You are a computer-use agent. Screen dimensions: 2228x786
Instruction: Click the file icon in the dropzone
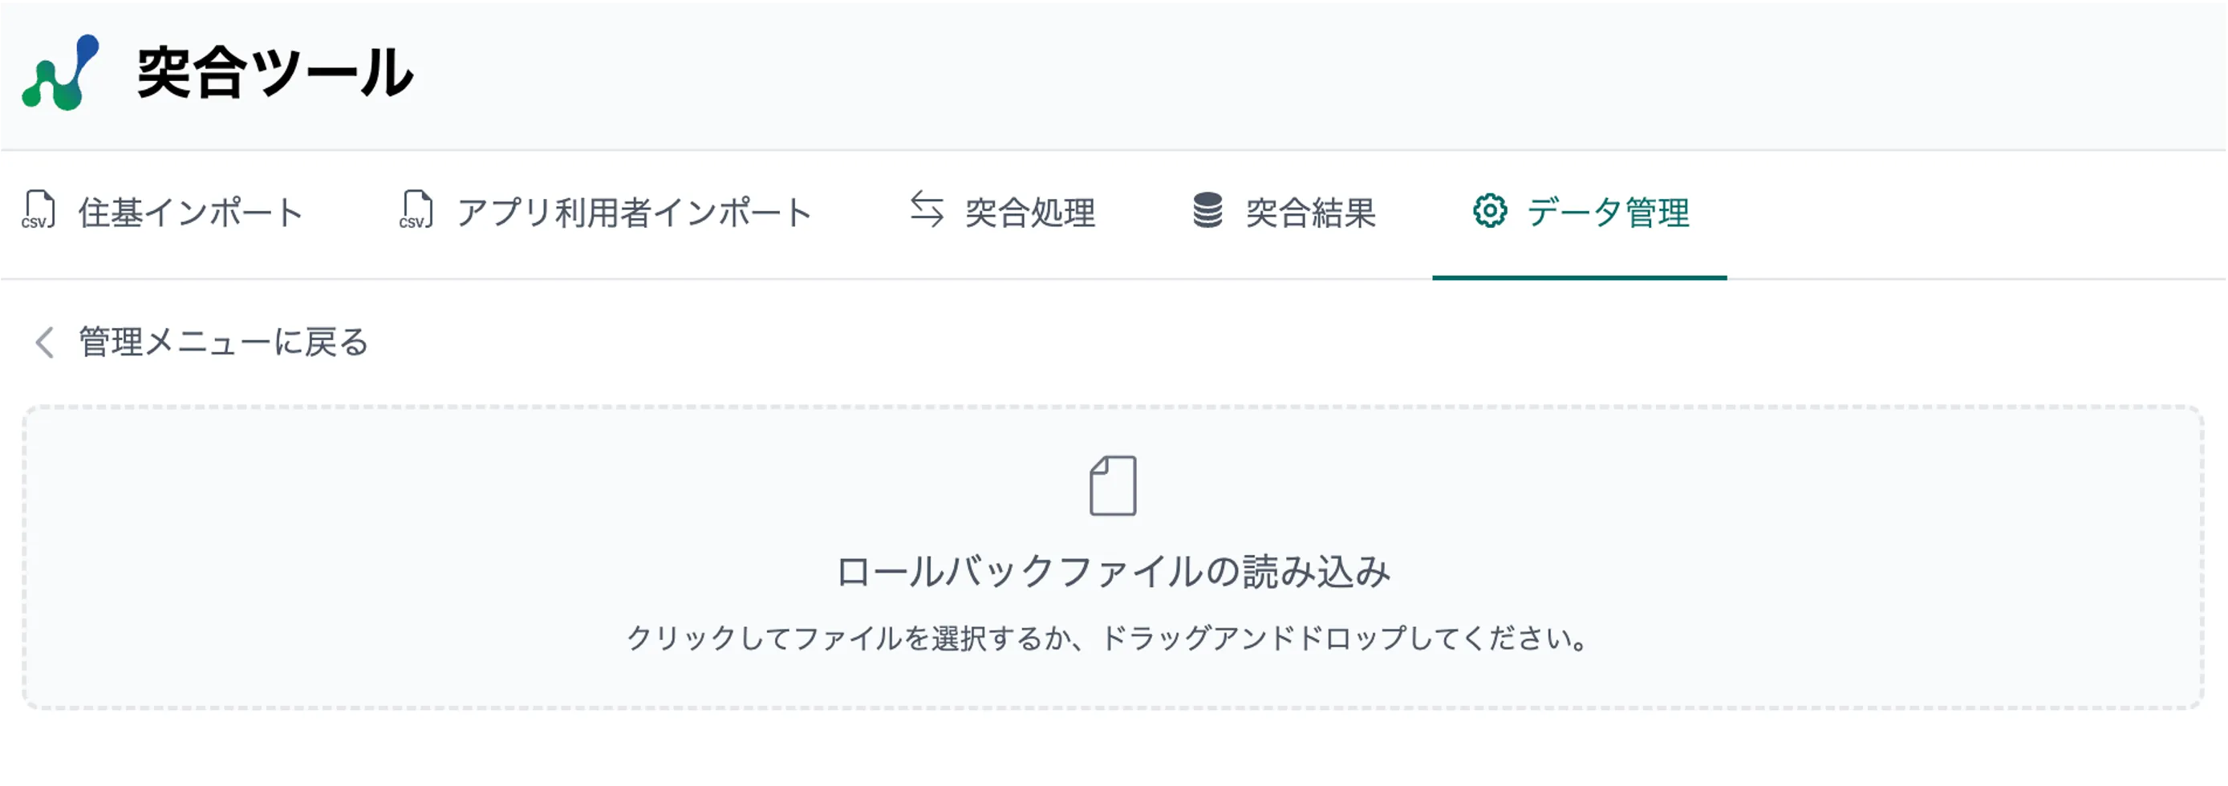click(1112, 486)
